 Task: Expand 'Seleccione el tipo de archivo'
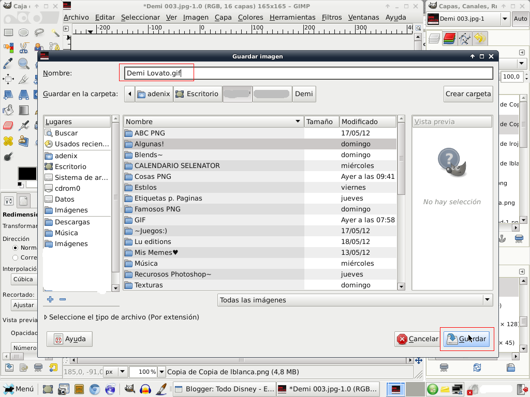[122, 317]
